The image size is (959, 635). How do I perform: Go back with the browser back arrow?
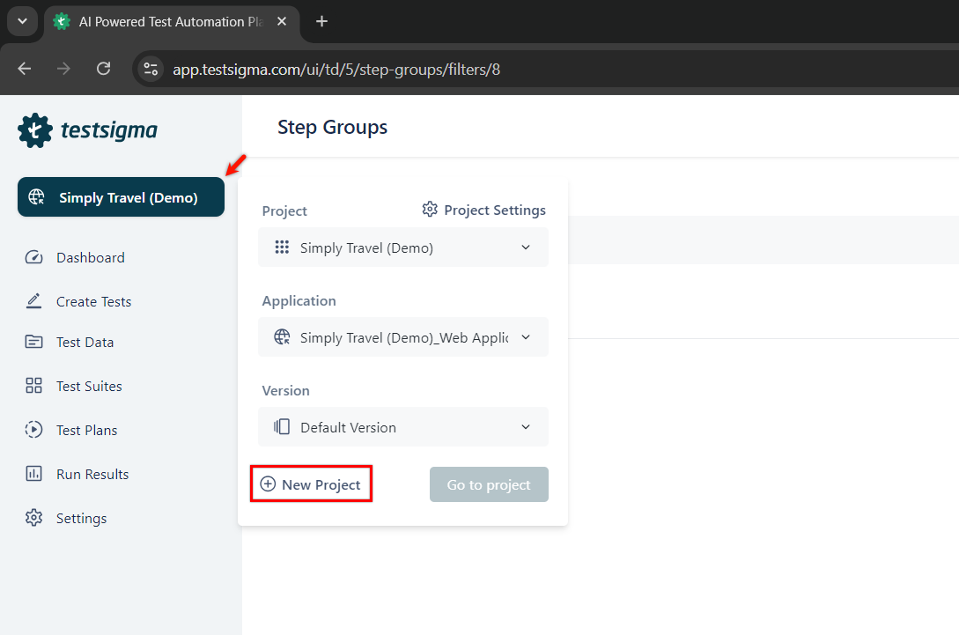pos(25,69)
